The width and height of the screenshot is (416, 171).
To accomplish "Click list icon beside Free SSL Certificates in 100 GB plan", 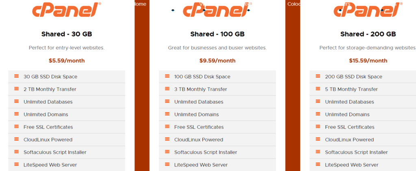I will 167,126.
